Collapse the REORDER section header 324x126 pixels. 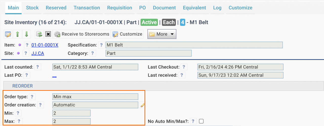tap(23, 86)
